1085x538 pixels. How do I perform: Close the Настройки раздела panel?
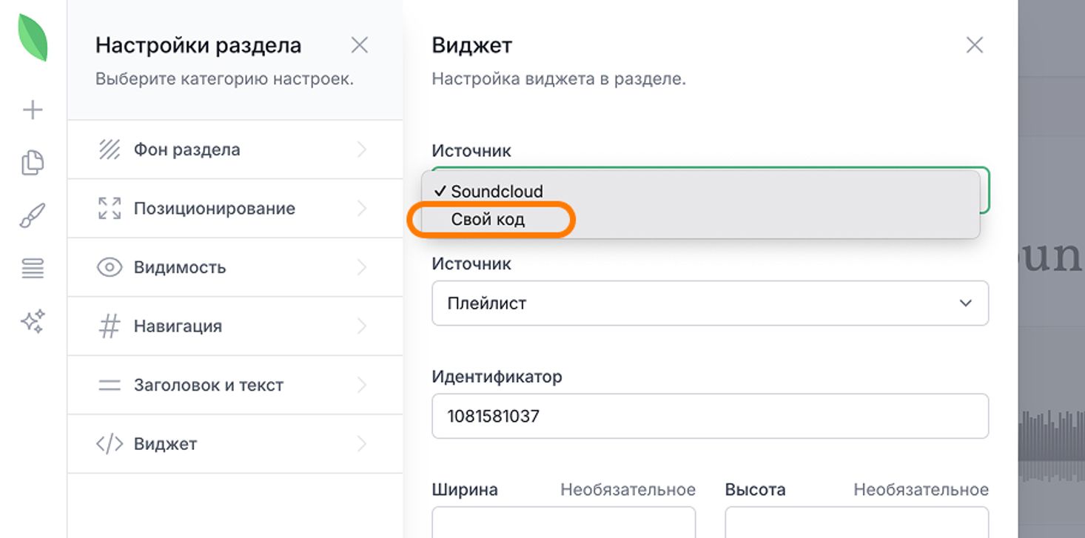click(x=360, y=46)
